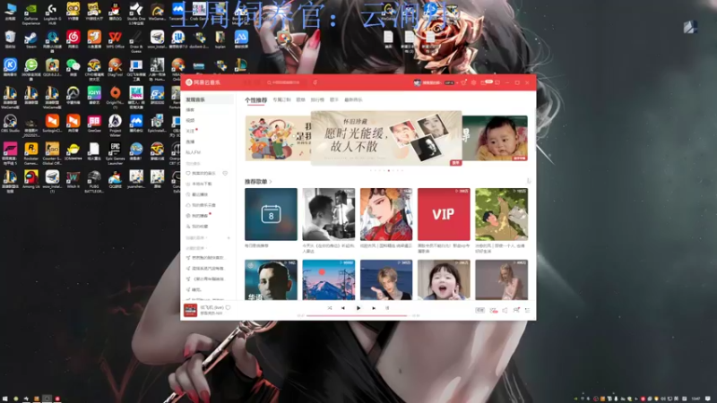Open the listen-together icon in player bar
Screen dimensions: 717x403
[x=516, y=310]
